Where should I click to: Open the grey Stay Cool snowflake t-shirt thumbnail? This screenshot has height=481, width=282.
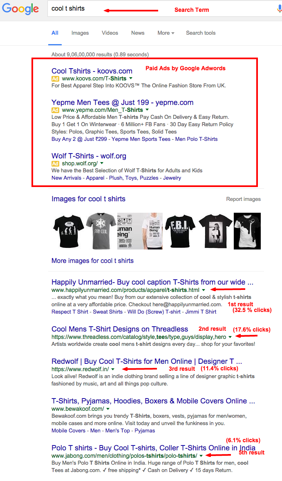pos(101,231)
